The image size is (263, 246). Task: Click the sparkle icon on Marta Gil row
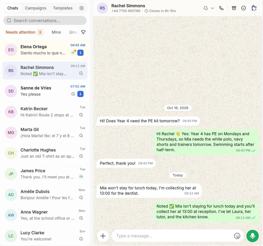81,135
